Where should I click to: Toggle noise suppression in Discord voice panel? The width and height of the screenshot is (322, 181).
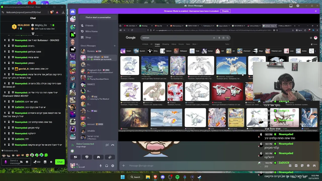107,145
